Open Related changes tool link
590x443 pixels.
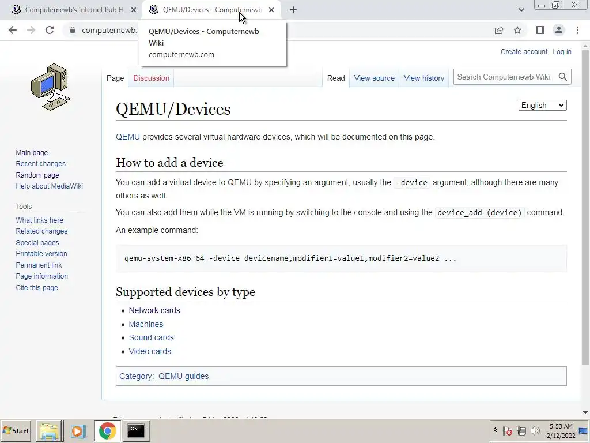[41, 231]
